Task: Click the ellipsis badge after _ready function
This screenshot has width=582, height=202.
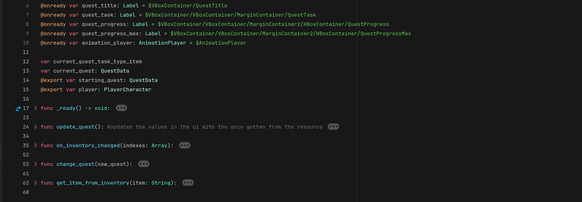Action: (121, 108)
